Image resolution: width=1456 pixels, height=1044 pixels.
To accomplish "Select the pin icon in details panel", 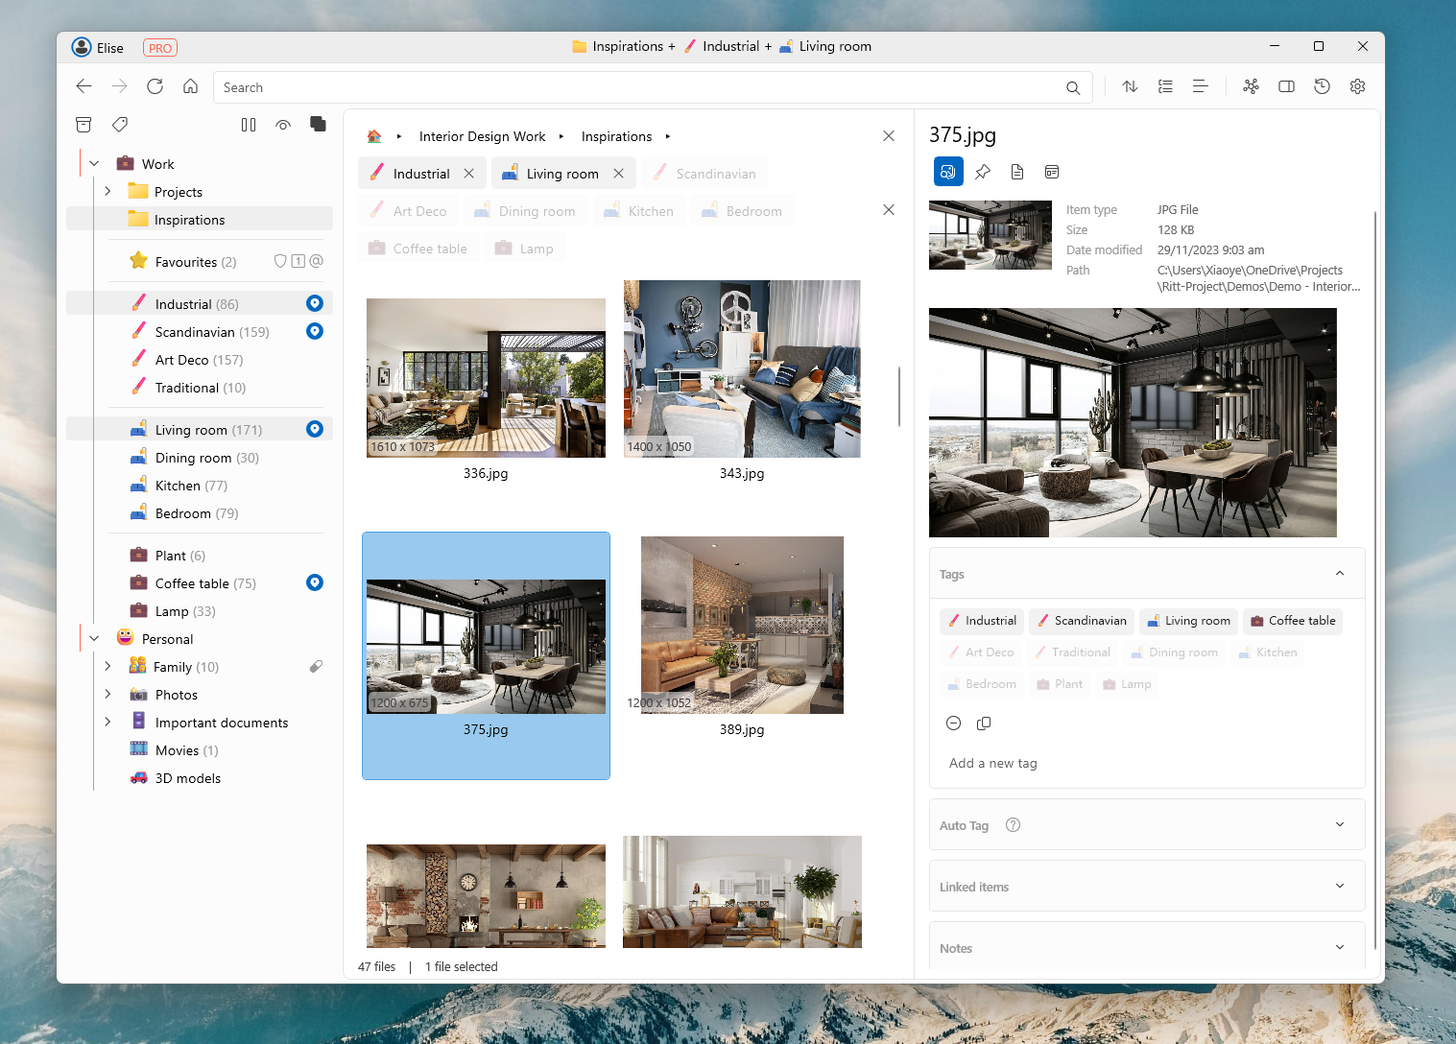I will 982,172.
